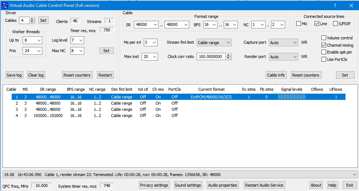
Task: Increment the Clock corr ratio spinner
Action: 228,55
